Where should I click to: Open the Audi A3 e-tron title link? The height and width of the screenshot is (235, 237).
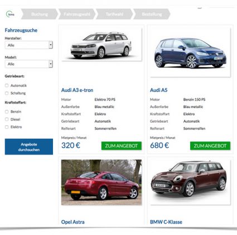click(77, 90)
